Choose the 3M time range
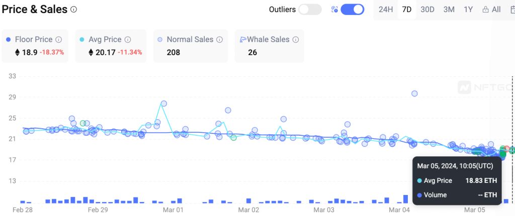 pos(449,10)
